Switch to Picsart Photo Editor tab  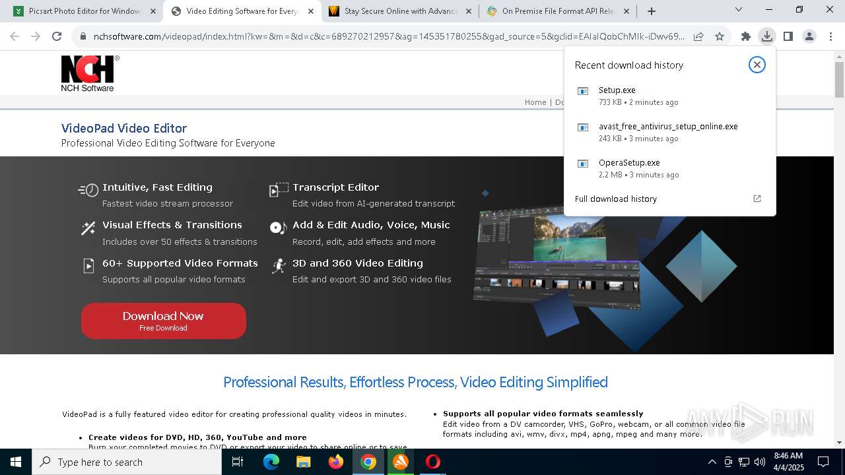click(84, 11)
